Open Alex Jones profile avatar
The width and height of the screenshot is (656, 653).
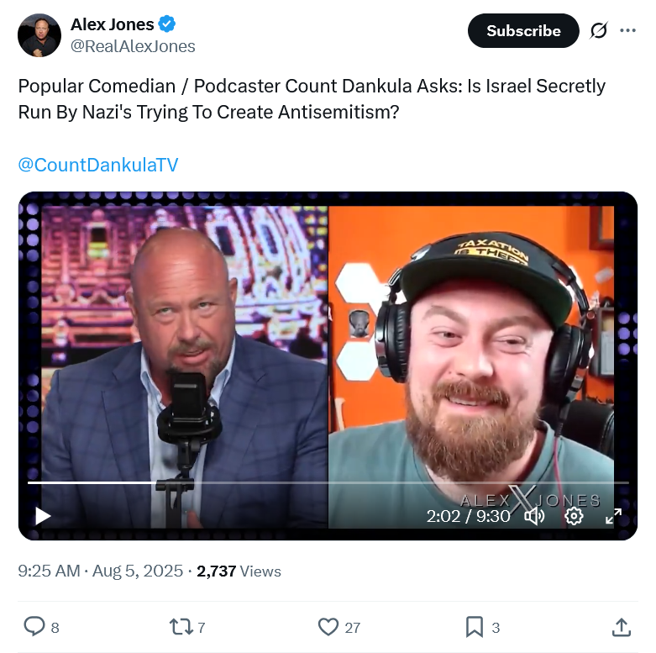click(39, 35)
